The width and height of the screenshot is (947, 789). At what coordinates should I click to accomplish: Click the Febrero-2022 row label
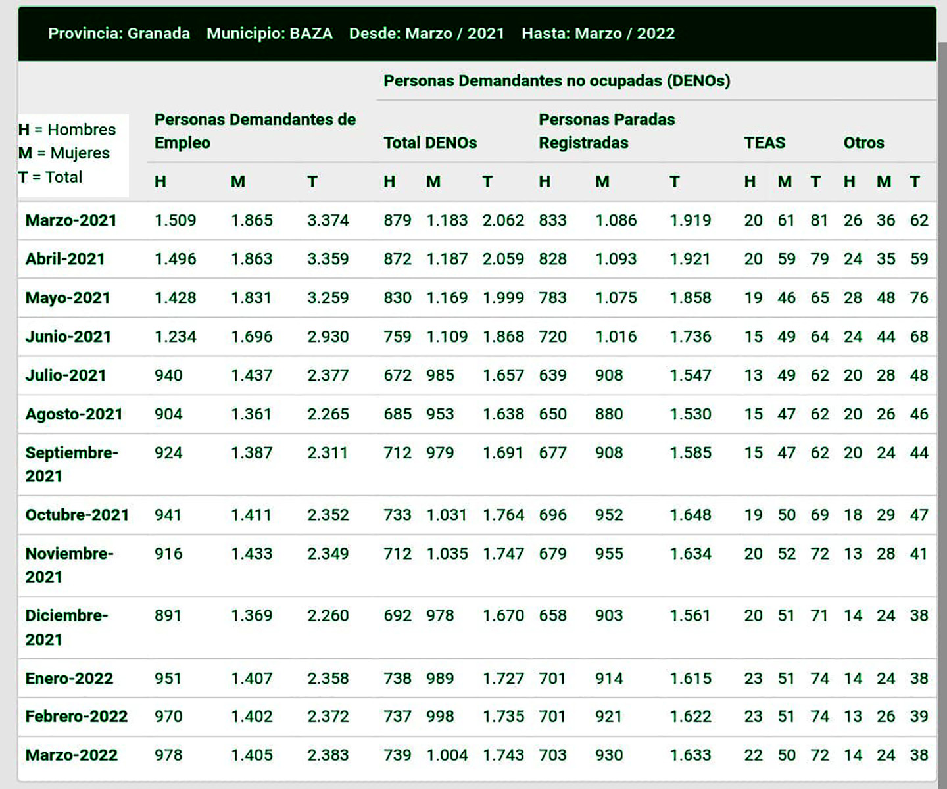click(x=76, y=716)
